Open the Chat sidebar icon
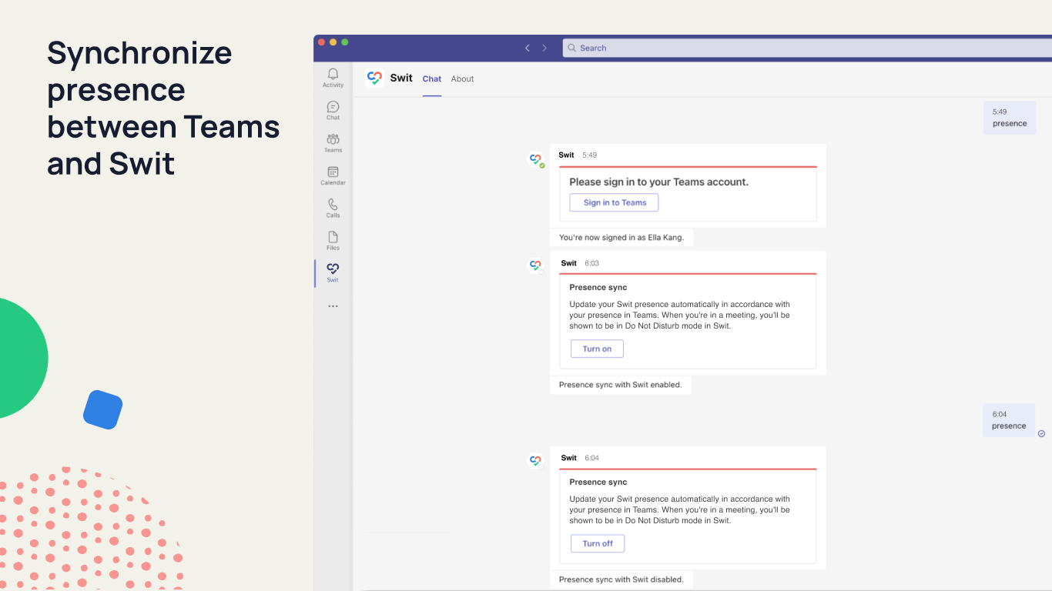 [333, 110]
